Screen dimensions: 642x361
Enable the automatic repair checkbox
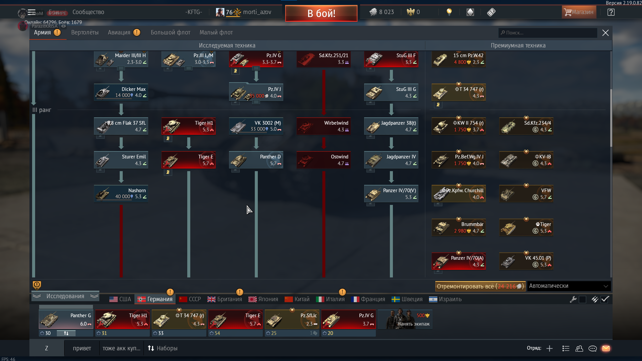coord(582,299)
